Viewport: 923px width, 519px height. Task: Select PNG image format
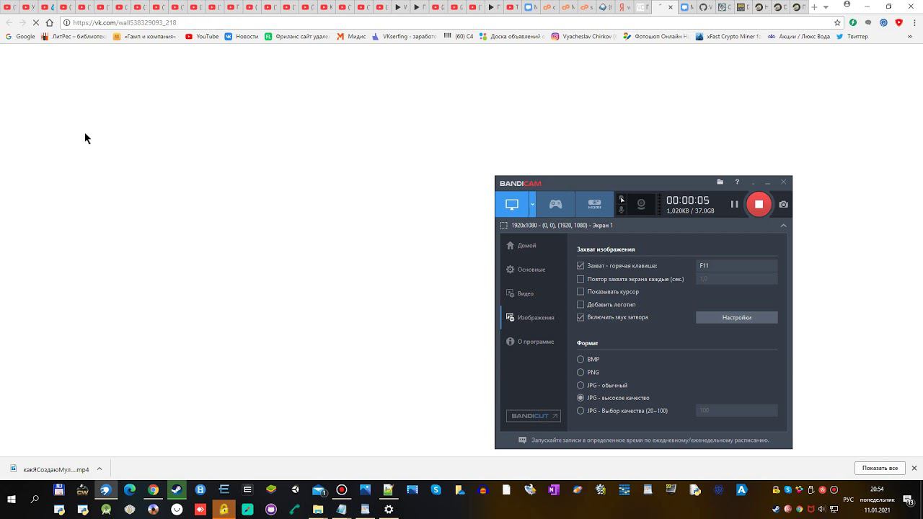580,373
